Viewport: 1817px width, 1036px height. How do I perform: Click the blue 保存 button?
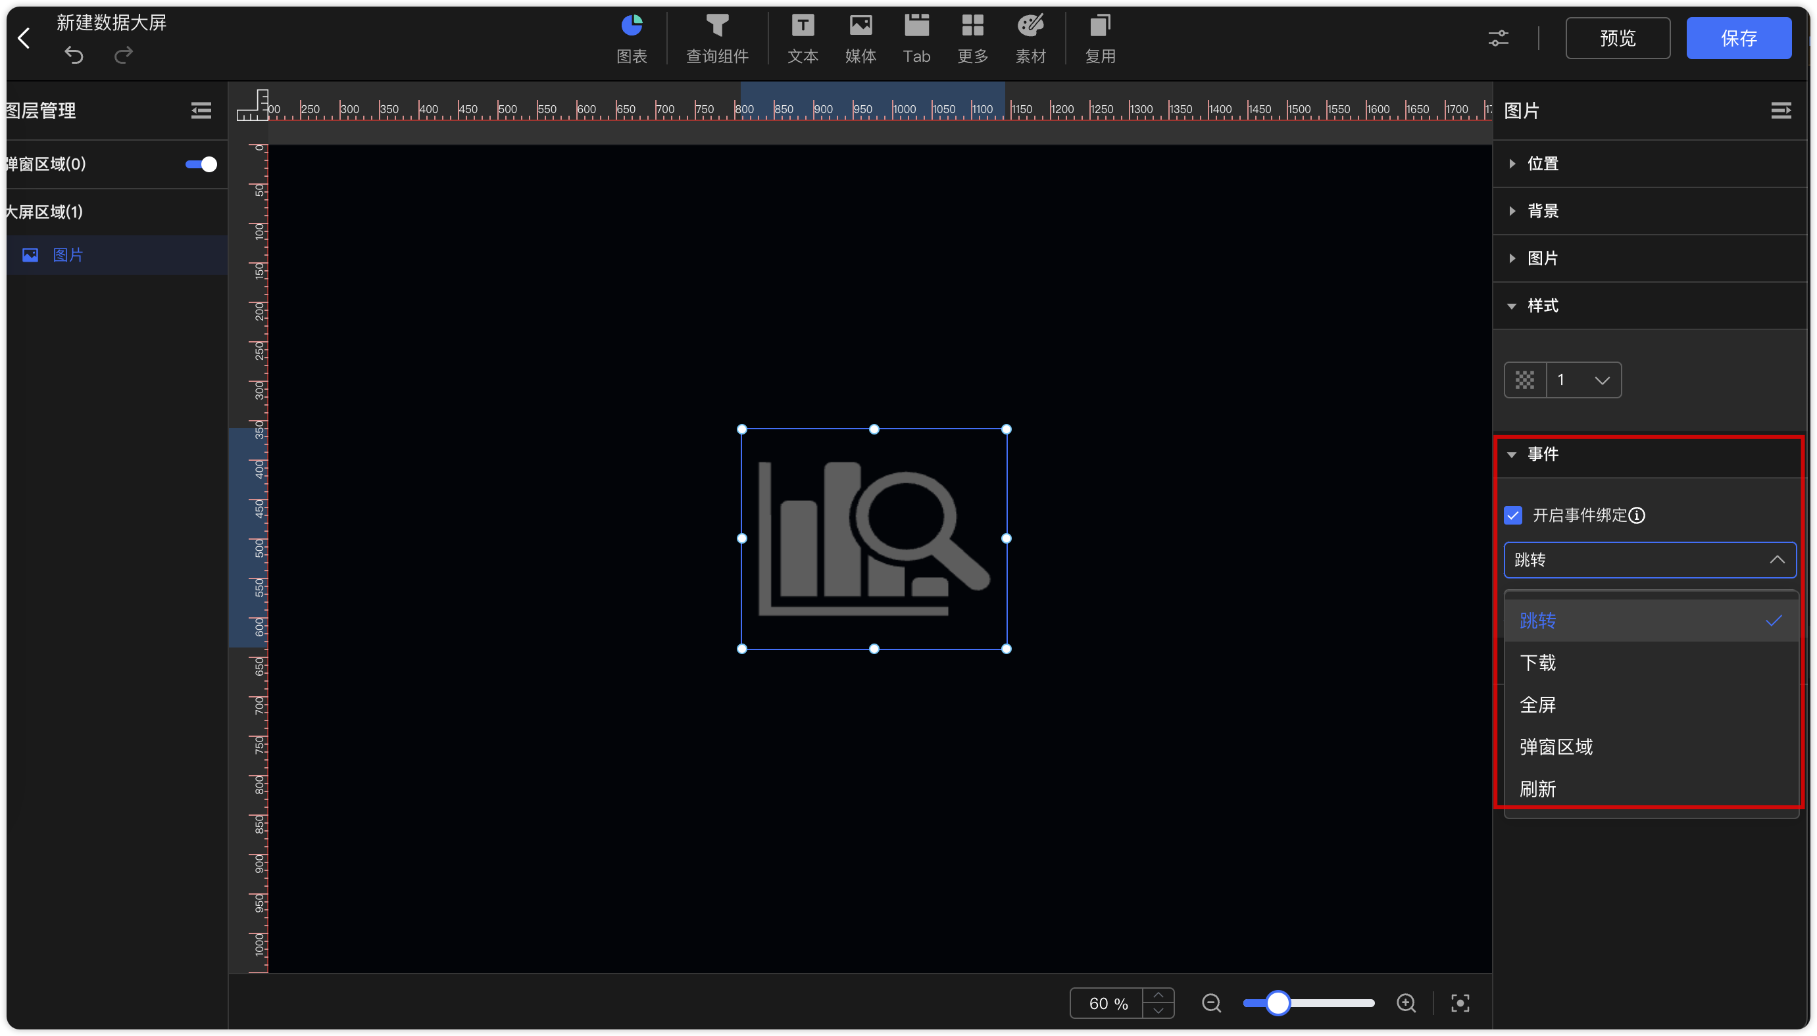tap(1739, 38)
